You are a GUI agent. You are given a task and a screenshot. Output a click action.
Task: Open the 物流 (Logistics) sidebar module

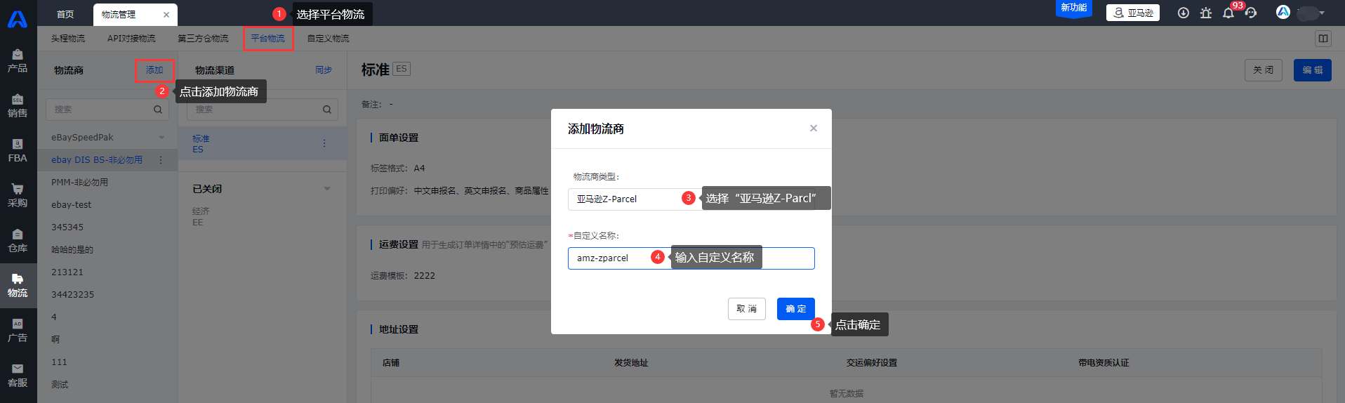(18, 286)
